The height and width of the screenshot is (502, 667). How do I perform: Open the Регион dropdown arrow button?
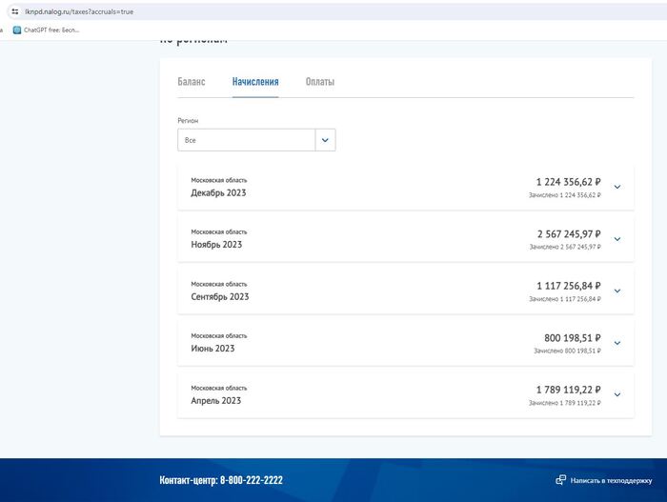[x=325, y=140]
